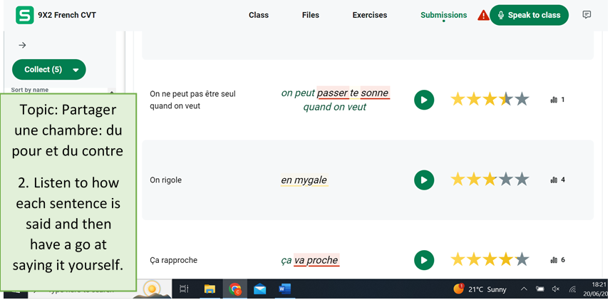Image resolution: width=610 pixels, height=300 pixels.
Task: Click the 'en mygale' transcribed text
Action: pyautogui.click(x=304, y=180)
